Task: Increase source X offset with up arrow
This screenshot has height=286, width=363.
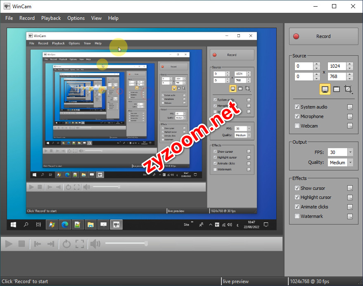Action: (316, 64)
